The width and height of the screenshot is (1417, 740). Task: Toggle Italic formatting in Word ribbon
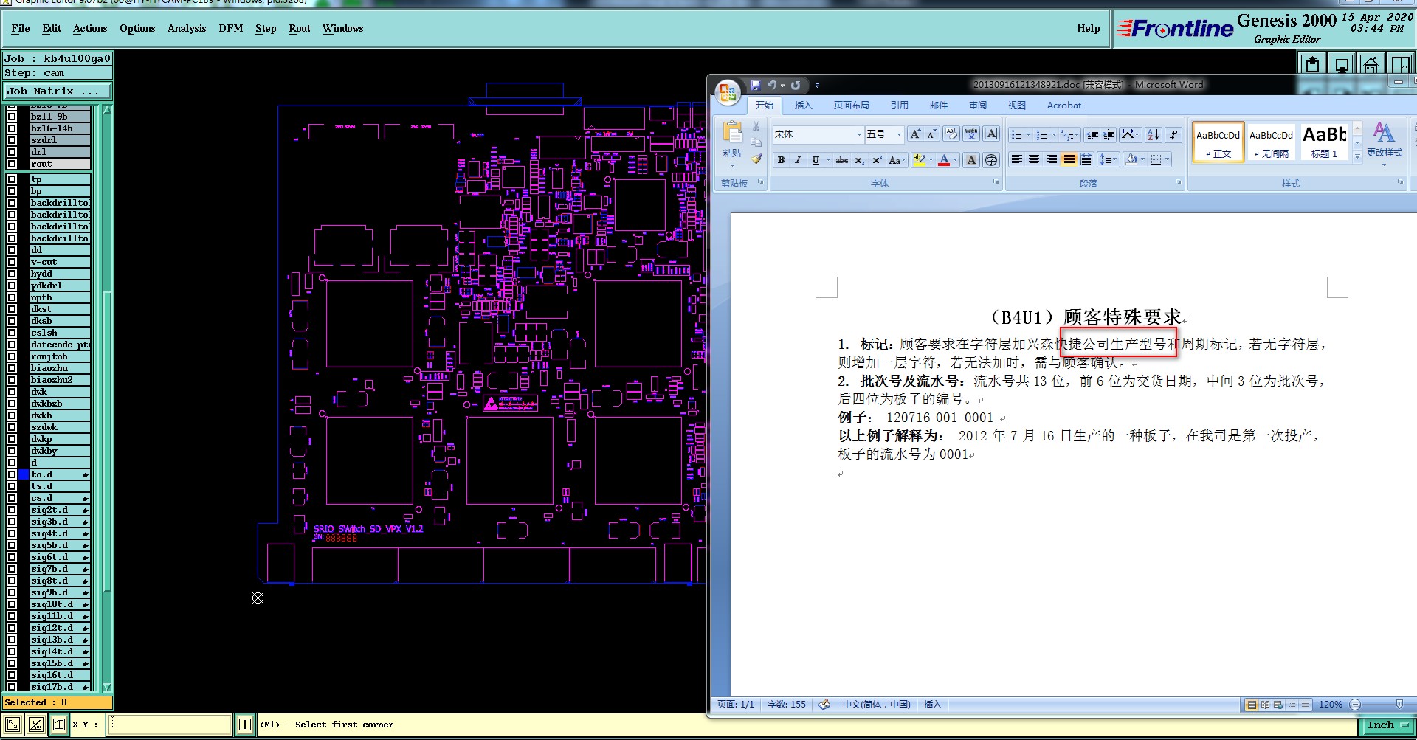(x=798, y=160)
